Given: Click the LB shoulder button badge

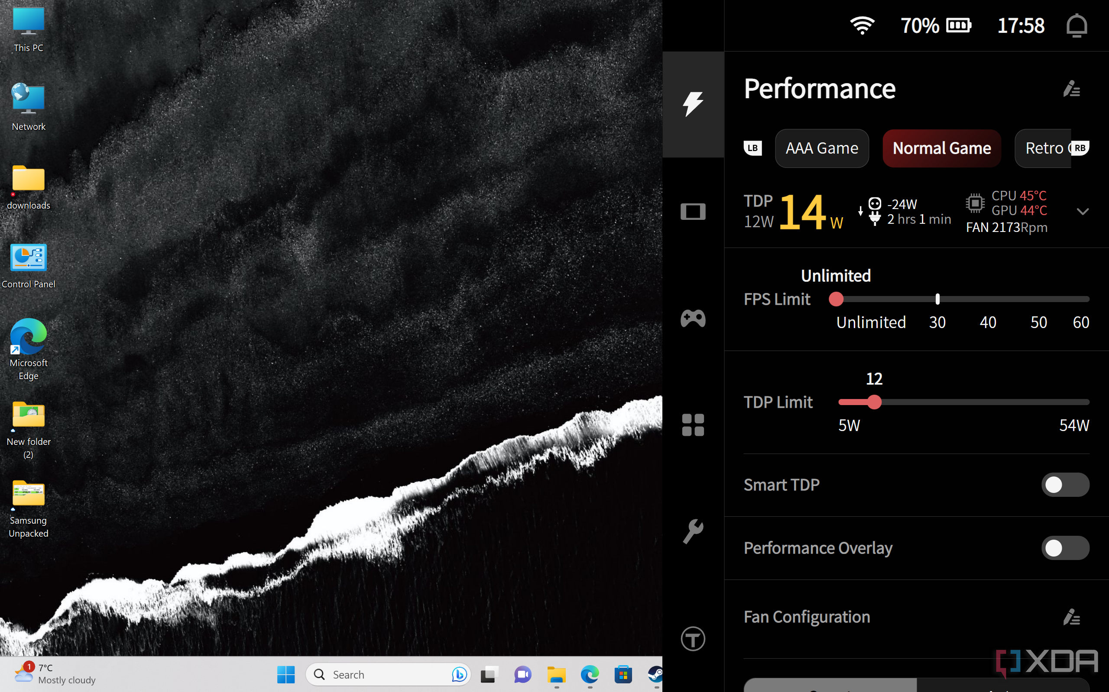Looking at the screenshot, I should pyautogui.click(x=752, y=148).
